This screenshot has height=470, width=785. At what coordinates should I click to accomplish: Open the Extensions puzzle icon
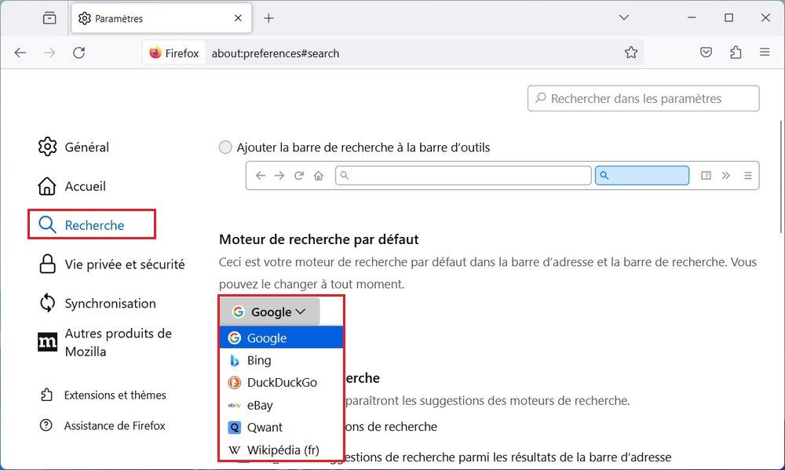736,53
